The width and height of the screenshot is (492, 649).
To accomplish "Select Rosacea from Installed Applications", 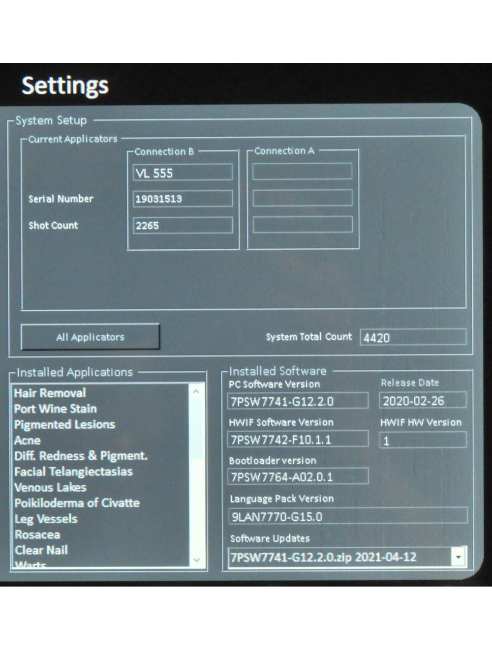I will 37,534.
